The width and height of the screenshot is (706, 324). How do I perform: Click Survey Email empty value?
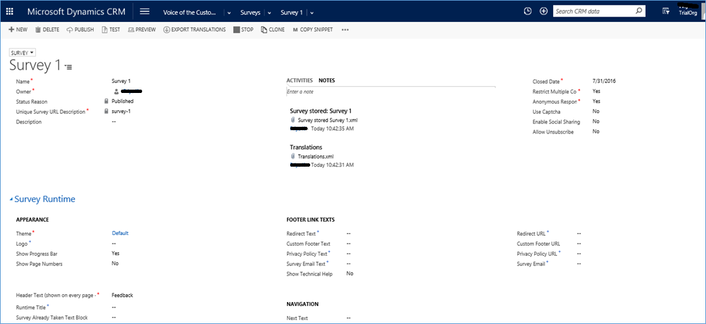tap(578, 264)
